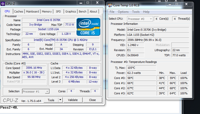200x114 pixels.
Task: Click the Specification field 'i5-3570K CPU @ 3.40GHz'
Action: pyautogui.click(x=61, y=40)
